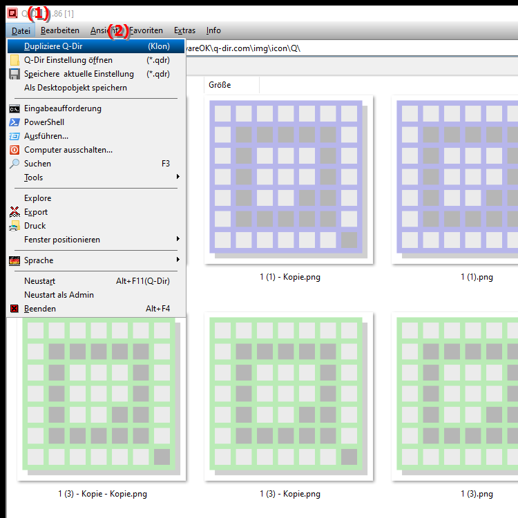Choose Beenden to quit Q-Dir

(96, 309)
